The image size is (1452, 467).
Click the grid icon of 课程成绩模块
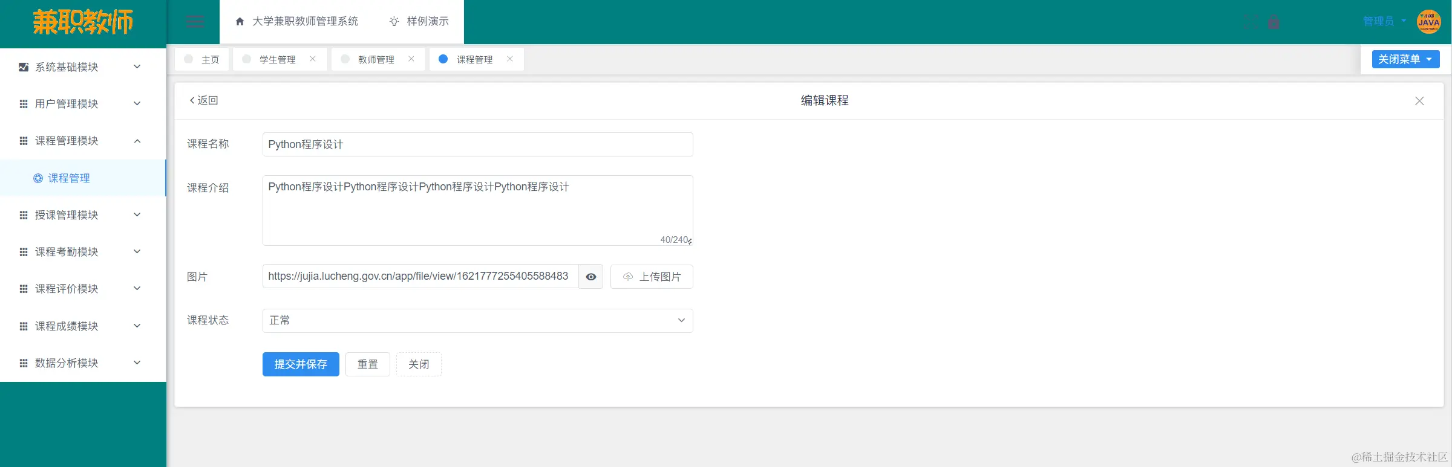coord(24,326)
